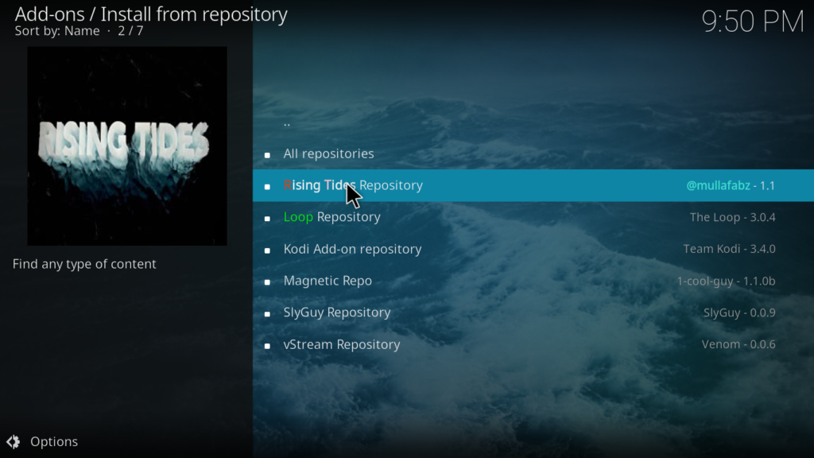Click the bullet icon beside Loop Repository

[267, 218]
